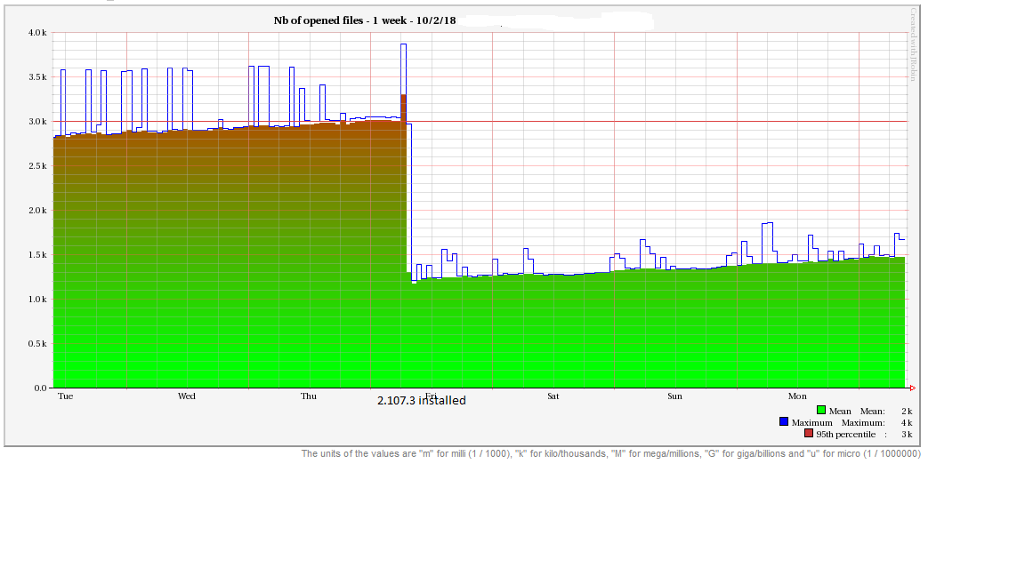Click the 'Sat' x-axis label
Screen dimensions: 1025x576
553,396
